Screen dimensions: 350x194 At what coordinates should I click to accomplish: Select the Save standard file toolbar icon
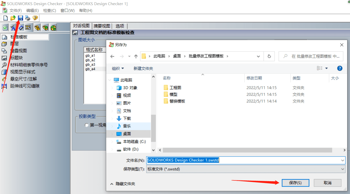click(20, 18)
